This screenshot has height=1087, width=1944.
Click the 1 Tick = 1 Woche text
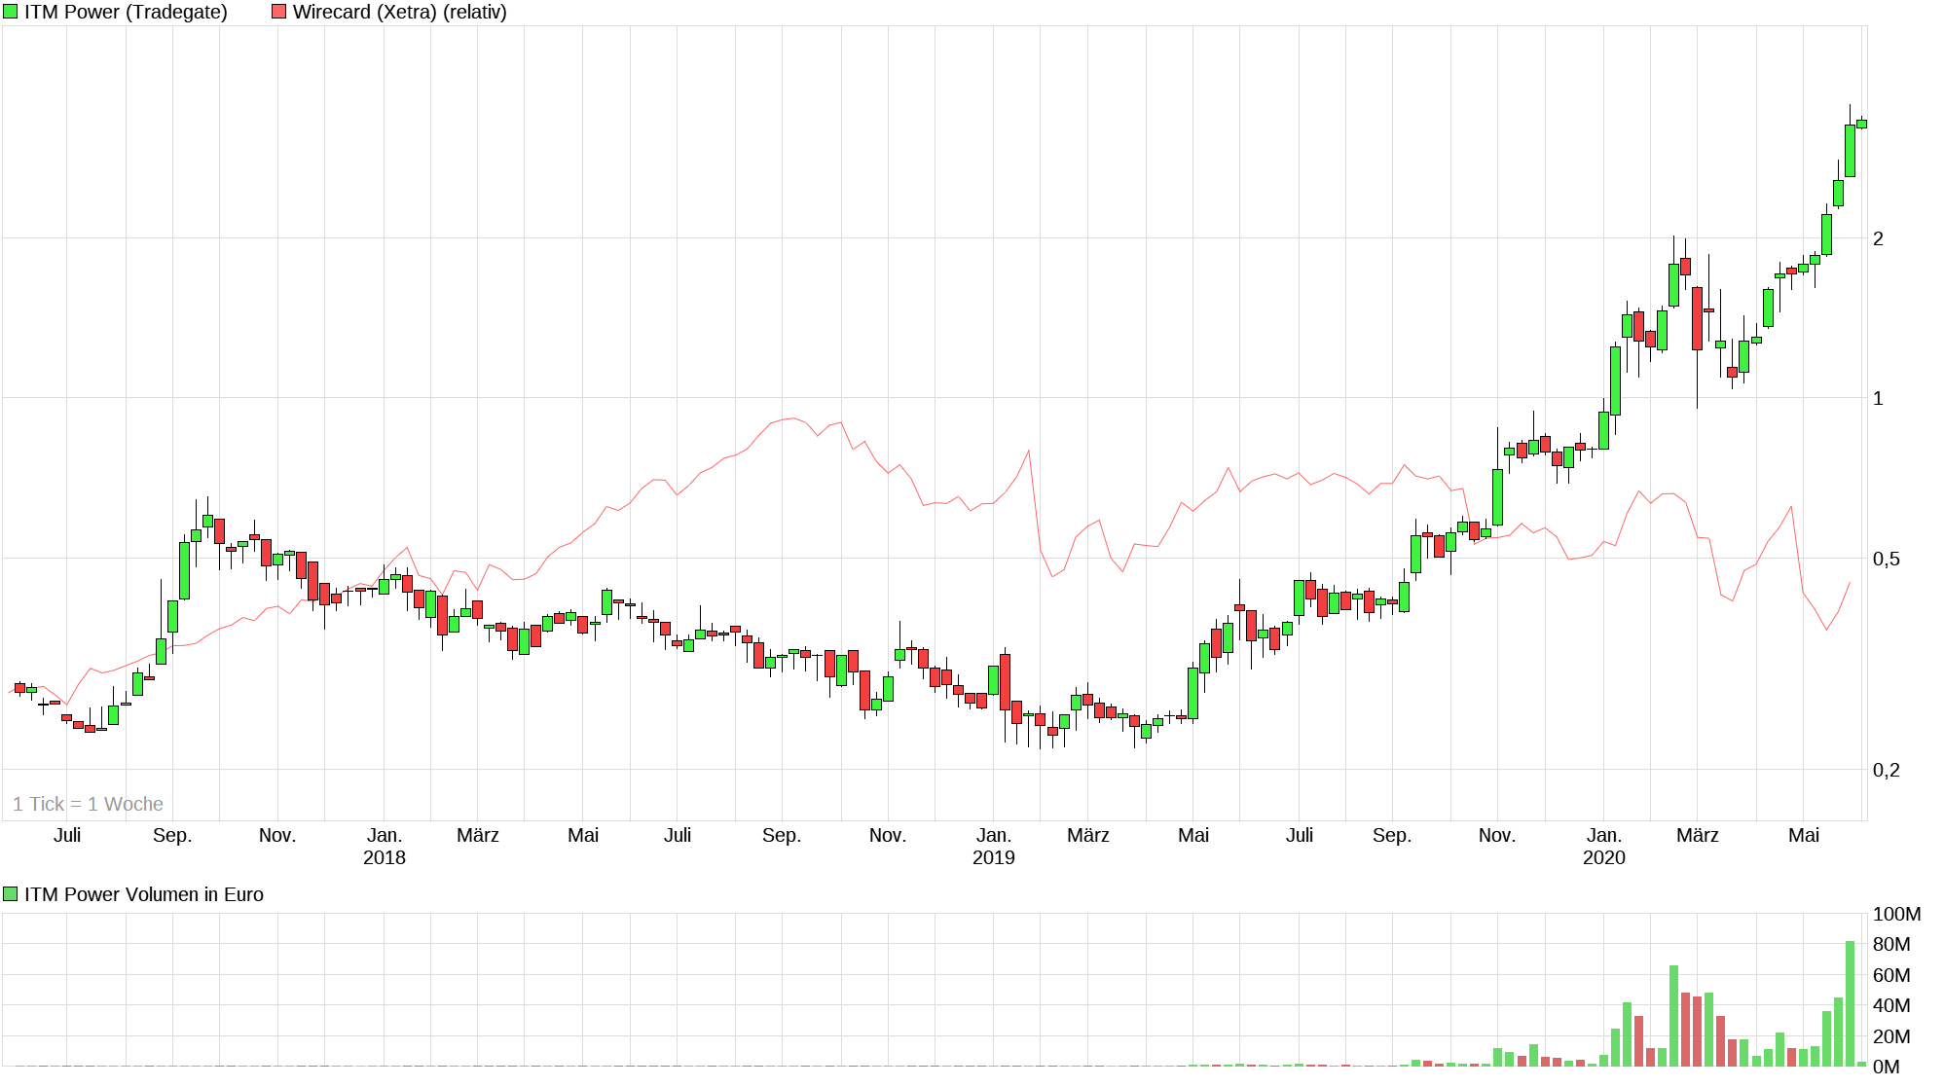88,804
